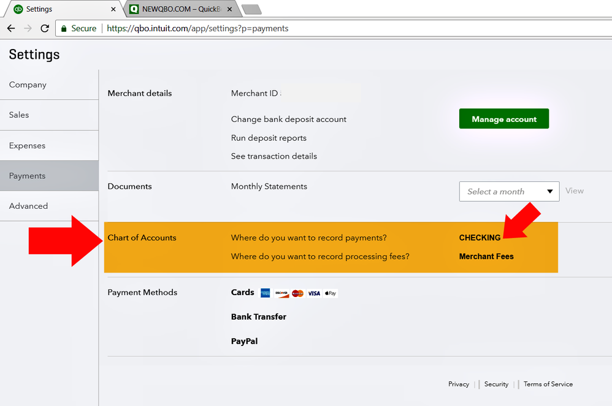Choose the CHECKING account for recording payments
Image resolution: width=612 pixels, height=406 pixels.
click(480, 238)
